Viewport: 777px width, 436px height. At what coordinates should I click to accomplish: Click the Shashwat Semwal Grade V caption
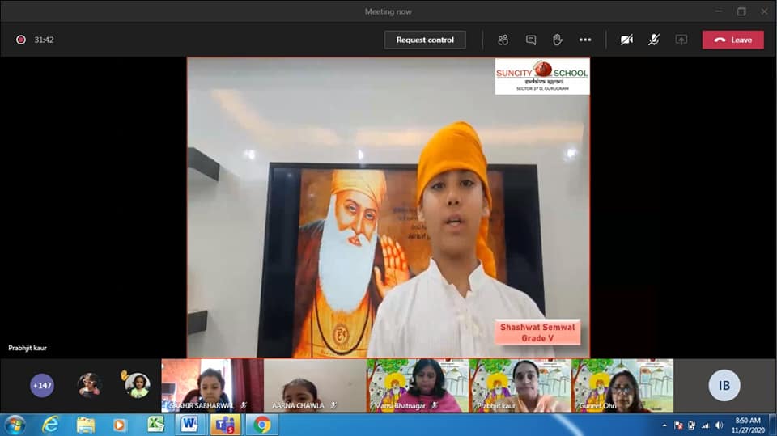coord(537,332)
